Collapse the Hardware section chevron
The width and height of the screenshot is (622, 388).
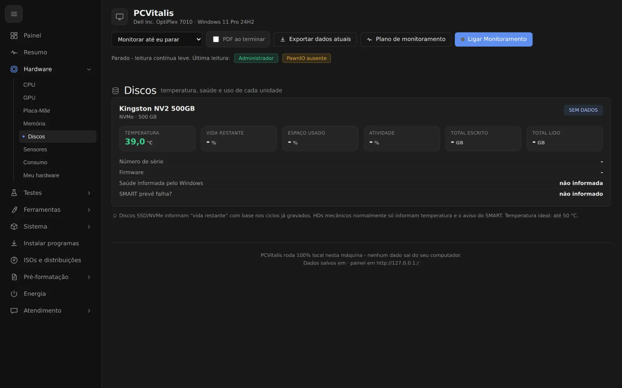tap(89, 69)
